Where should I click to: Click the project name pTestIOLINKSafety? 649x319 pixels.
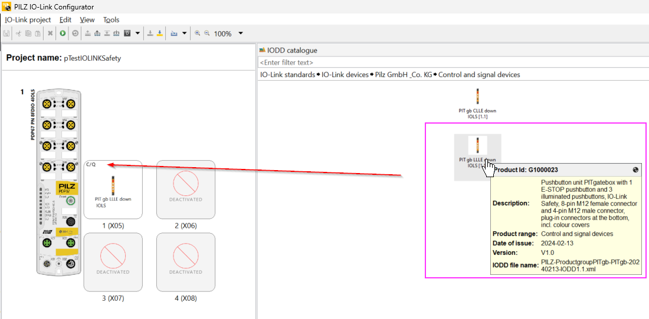[x=92, y=59]
